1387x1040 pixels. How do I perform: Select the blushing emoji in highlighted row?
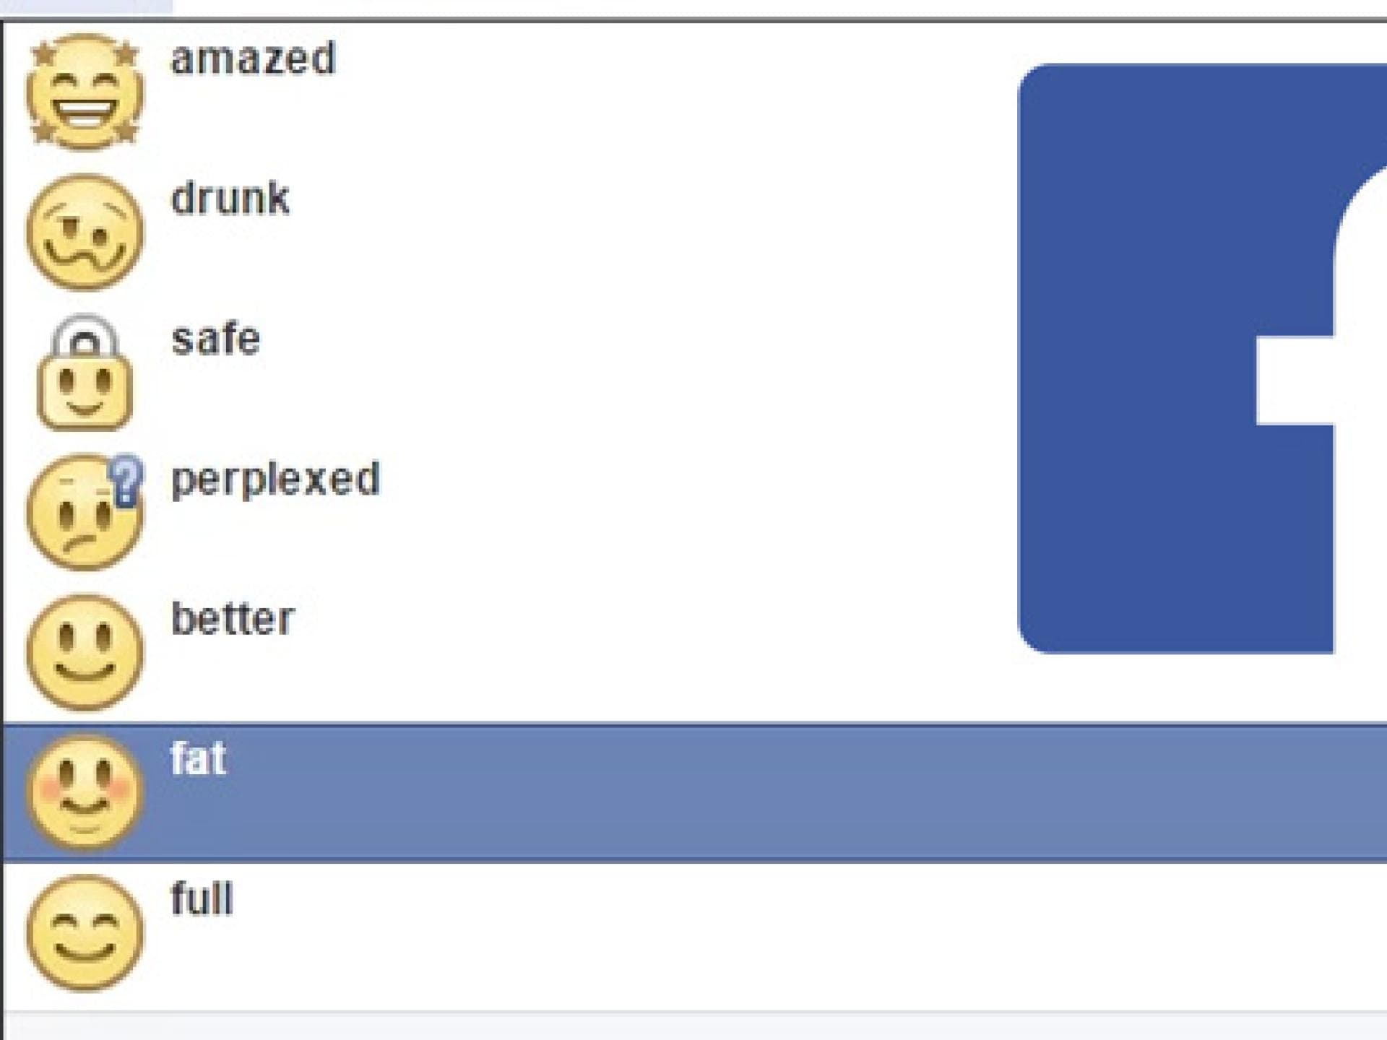pyautogui.click(x=85, y=792)
